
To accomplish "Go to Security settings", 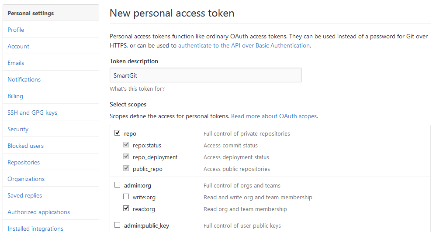I will (x=18, y=129).
